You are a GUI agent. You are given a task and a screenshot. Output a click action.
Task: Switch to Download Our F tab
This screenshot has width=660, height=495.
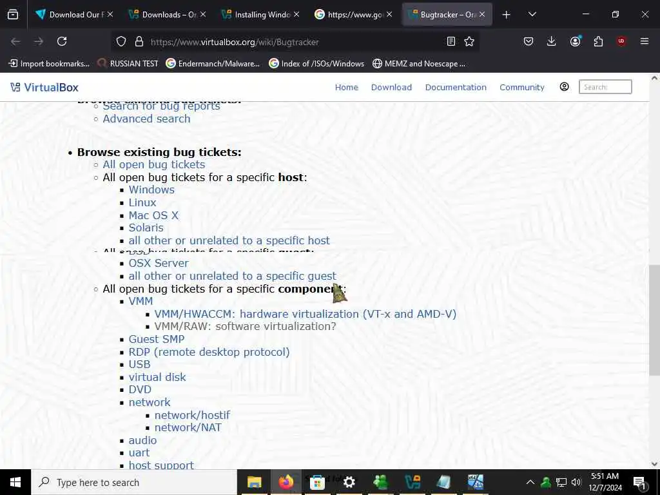(75, 15)
